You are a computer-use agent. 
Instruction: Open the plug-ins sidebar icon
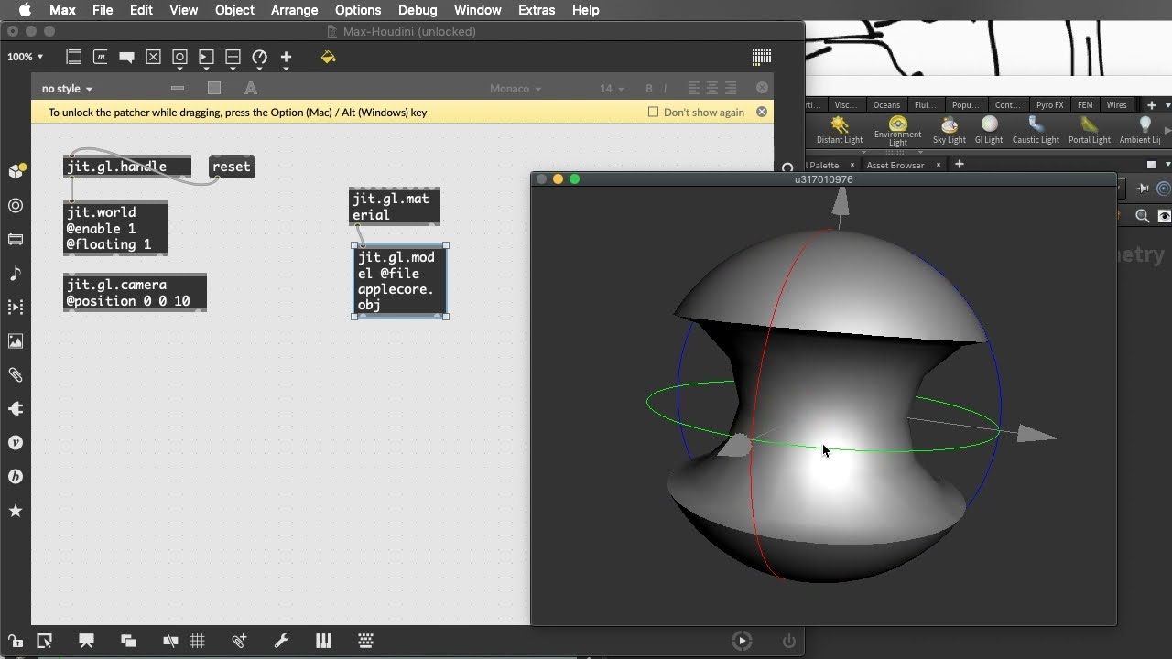(x=16, y=409)
